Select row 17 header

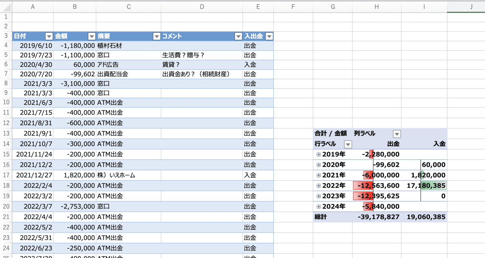click(6, 175)
